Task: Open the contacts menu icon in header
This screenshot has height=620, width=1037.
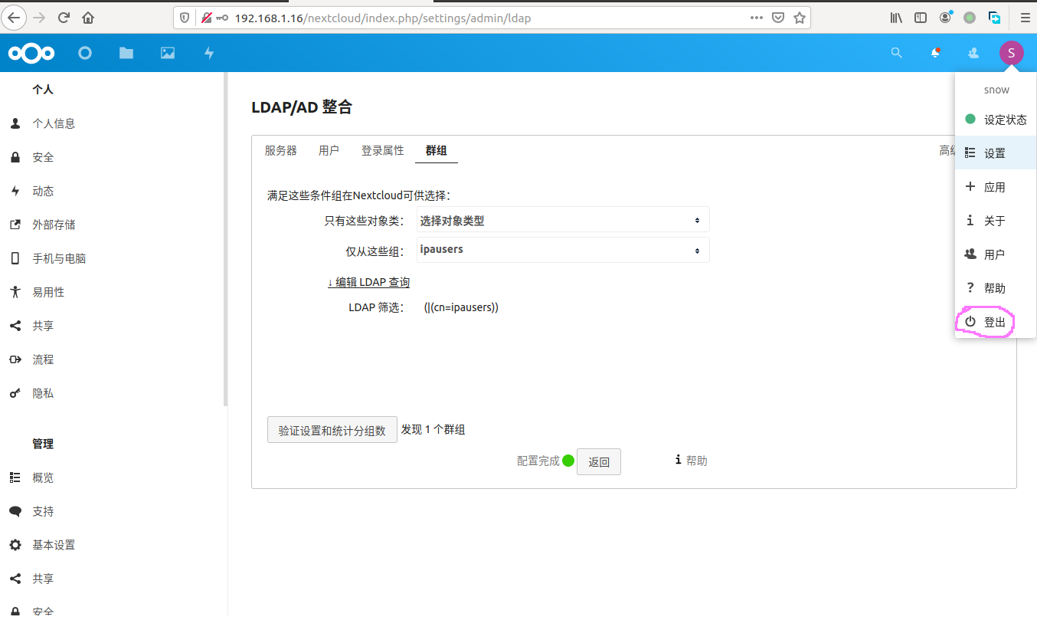Action: [x=973, y=53]
